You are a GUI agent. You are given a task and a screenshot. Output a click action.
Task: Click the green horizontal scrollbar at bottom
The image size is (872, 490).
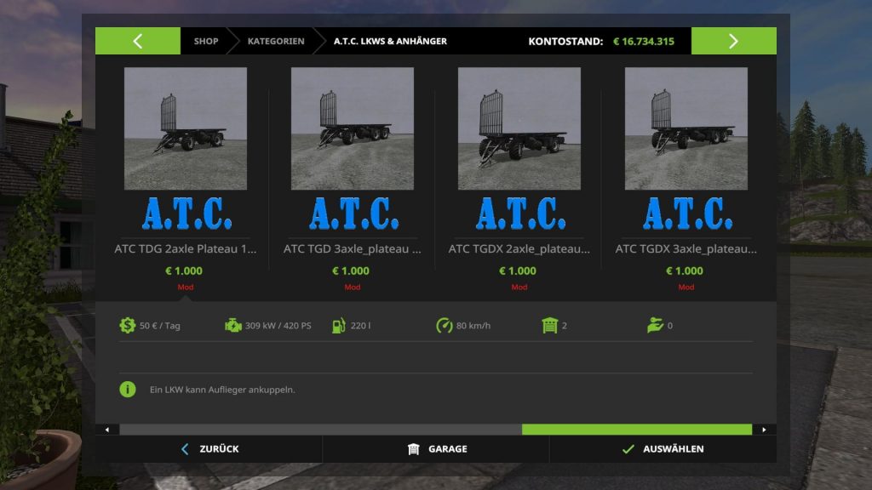pyautogui.click(x=639, y=430)
